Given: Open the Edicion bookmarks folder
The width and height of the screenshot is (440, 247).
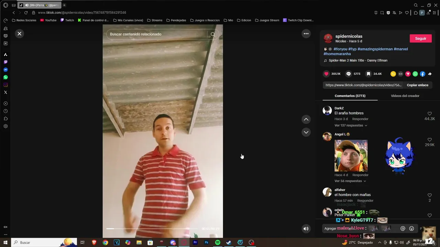Looking at the screenshot, I should (244, 20).
